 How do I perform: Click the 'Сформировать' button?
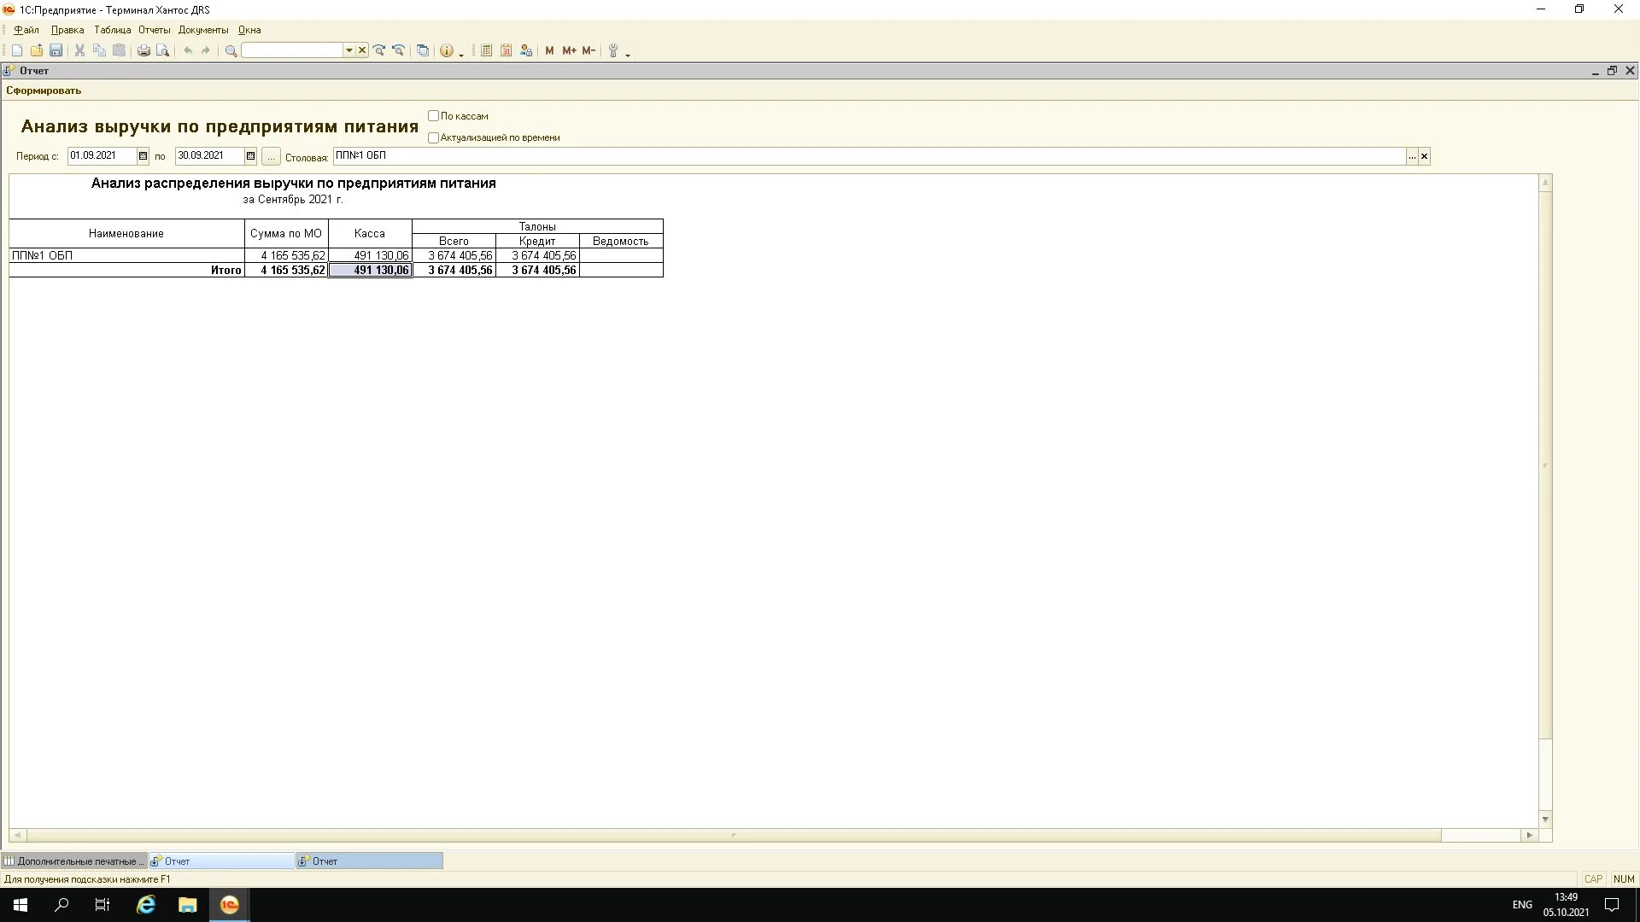pyautogui.click(x=44, y=90)
